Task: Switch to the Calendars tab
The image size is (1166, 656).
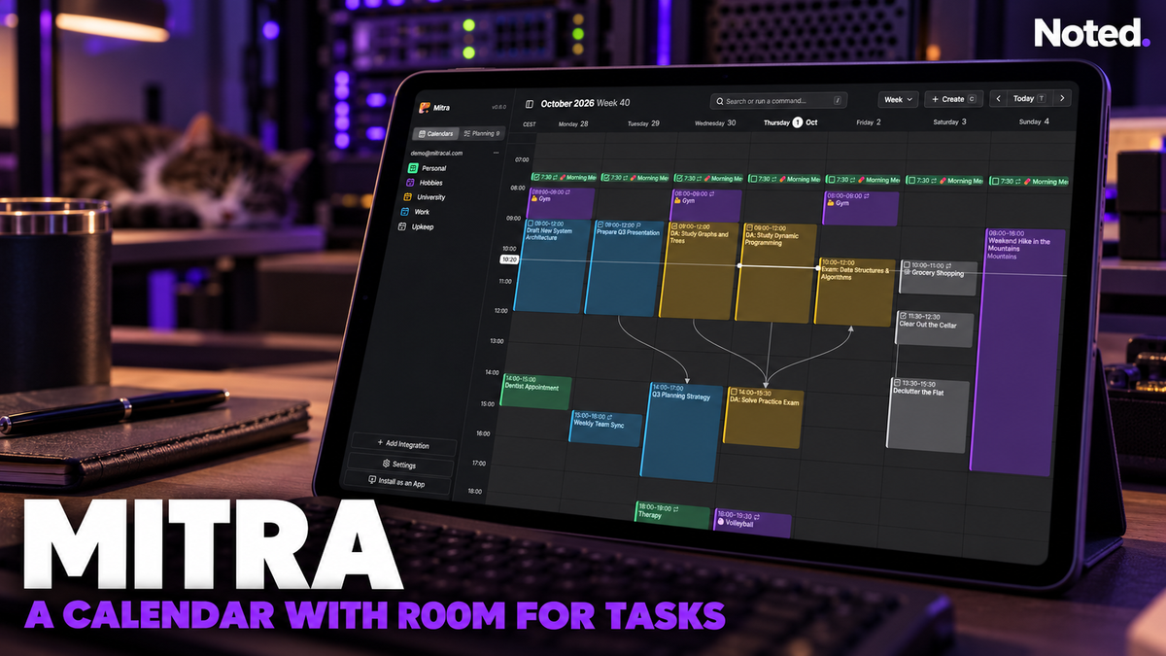Action: (x=434, y=134)
